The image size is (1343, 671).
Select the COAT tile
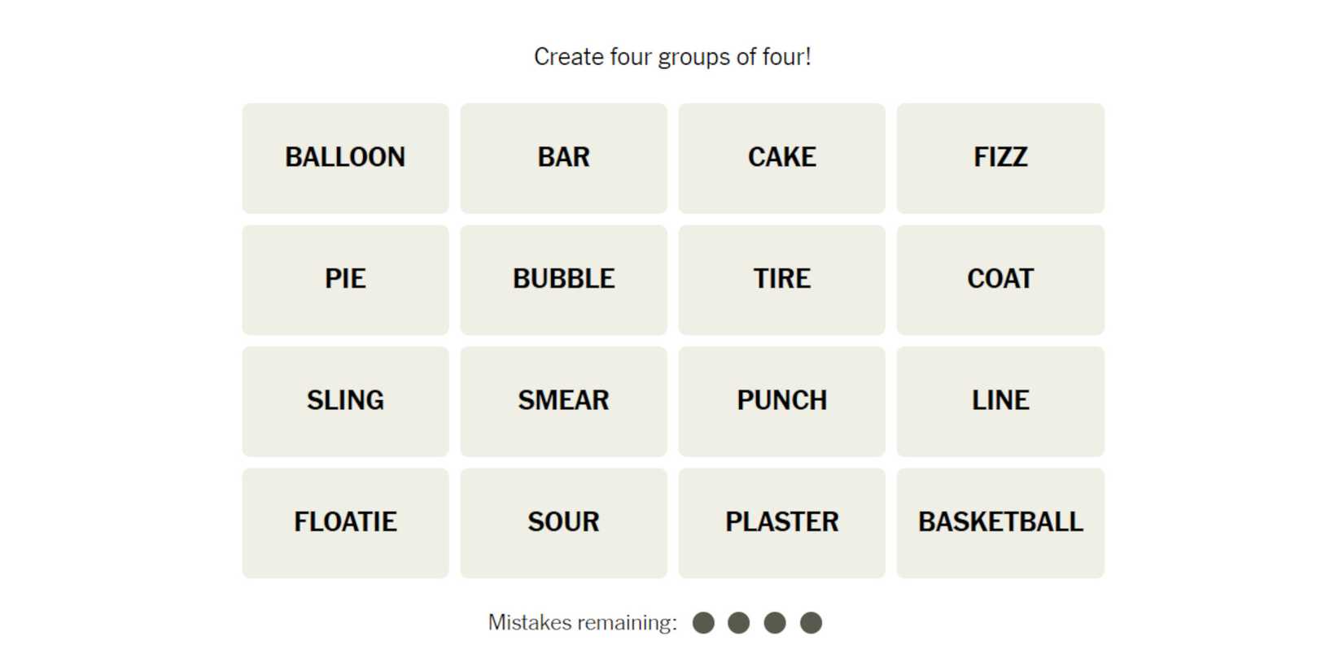pos(1000,280)
